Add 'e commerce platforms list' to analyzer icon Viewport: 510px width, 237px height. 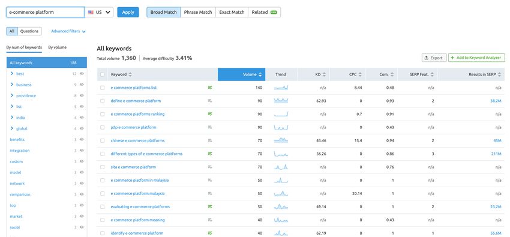(x=210, y=88)
